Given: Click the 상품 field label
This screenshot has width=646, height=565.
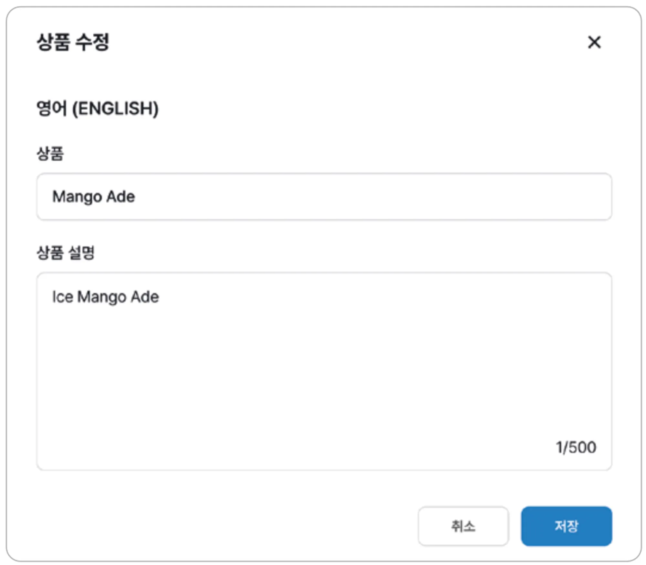Looking at the screenshot, I should 50,153.
